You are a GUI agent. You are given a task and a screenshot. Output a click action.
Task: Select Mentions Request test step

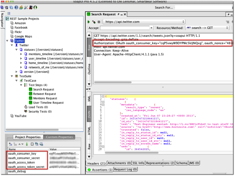click(x=45, y=98)
